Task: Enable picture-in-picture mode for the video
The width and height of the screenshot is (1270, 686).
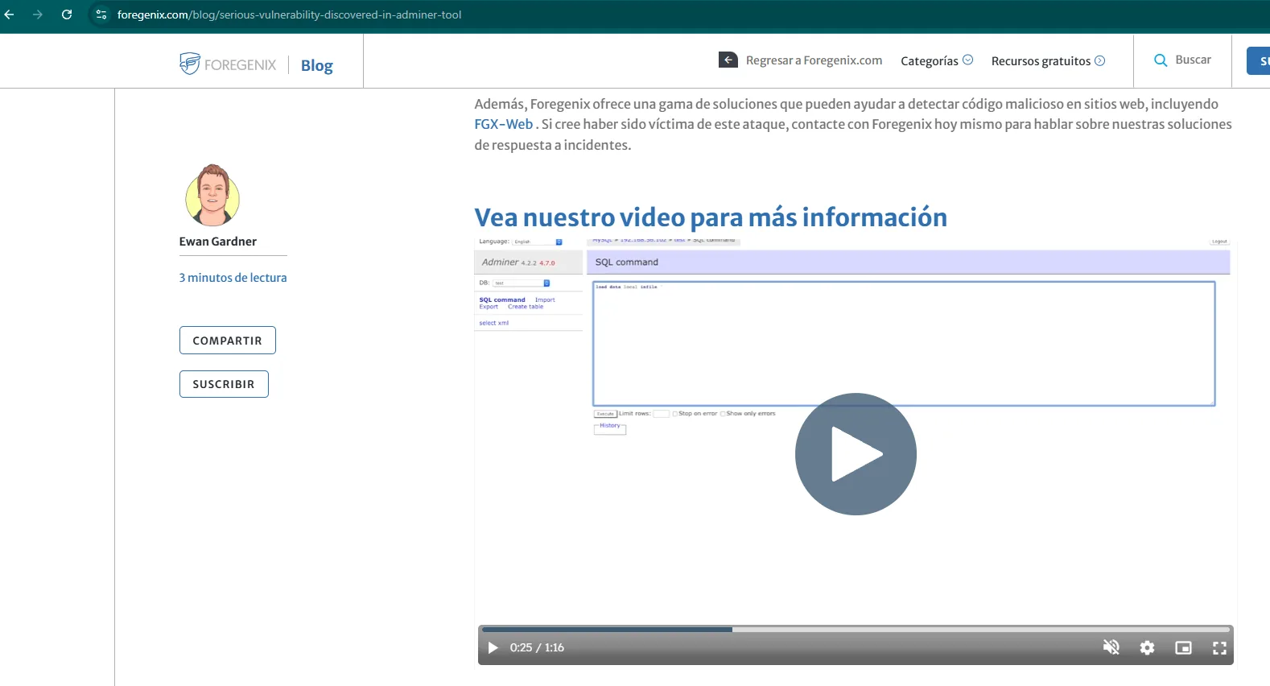Action: pyautogui.click(x=1184, y=647)
